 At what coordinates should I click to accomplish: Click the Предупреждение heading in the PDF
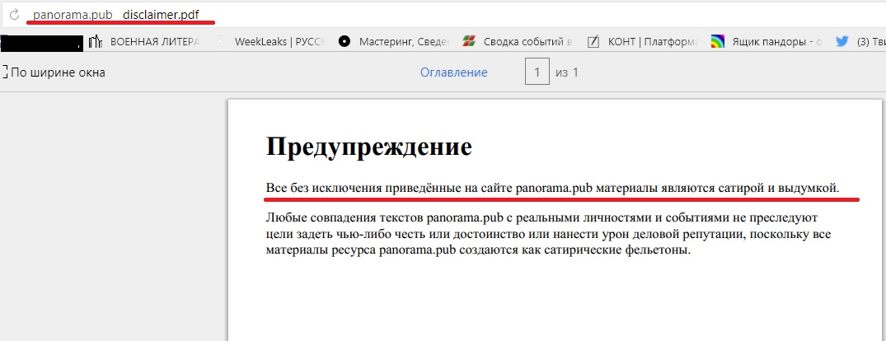point(369,147)
